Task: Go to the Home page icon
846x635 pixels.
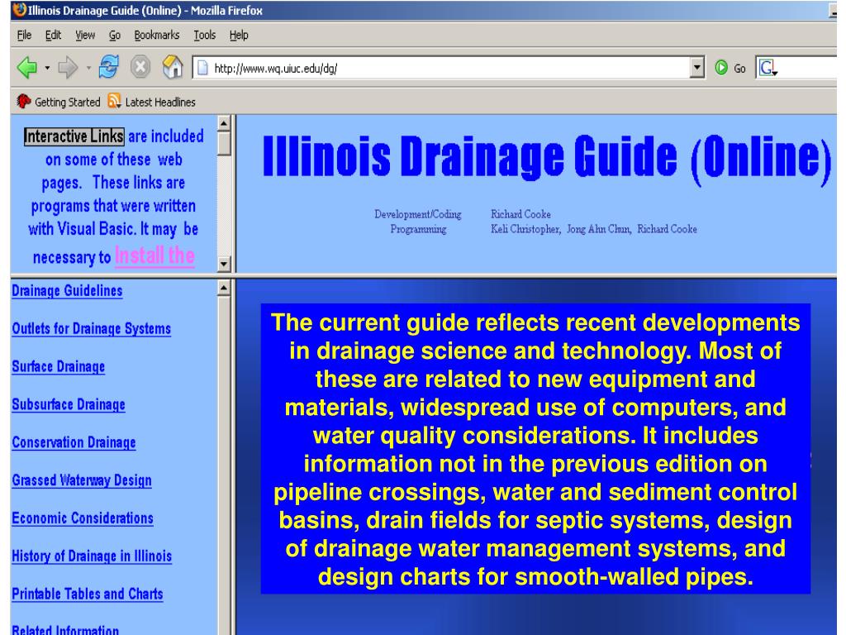Action: click(x=173, y=68)
